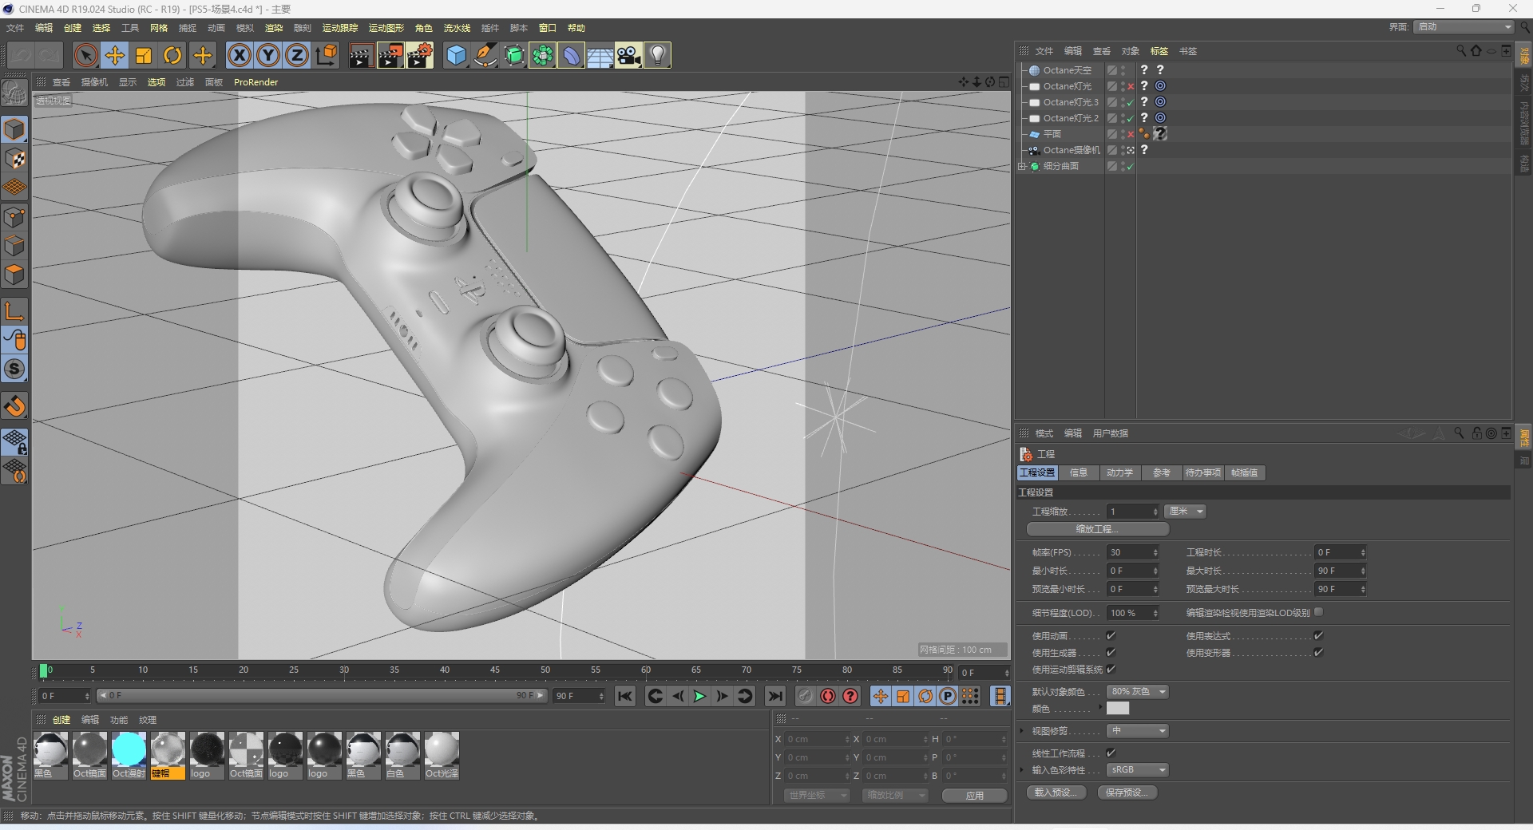
Task: Open the 摄像机 viewport menu
Action: [x=94, y=82]
